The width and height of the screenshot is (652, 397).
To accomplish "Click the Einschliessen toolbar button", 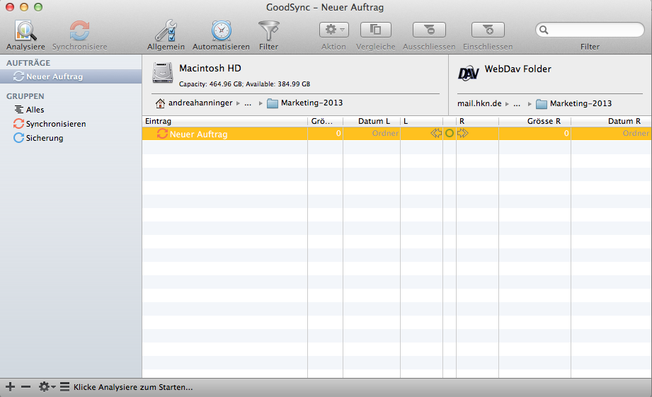I will coord(488,30).
